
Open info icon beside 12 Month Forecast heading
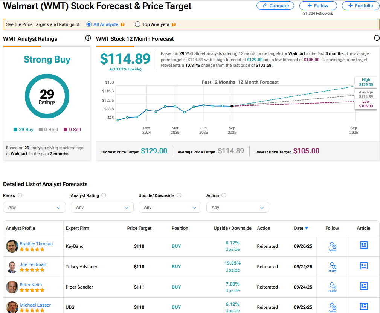pos(377,38)
